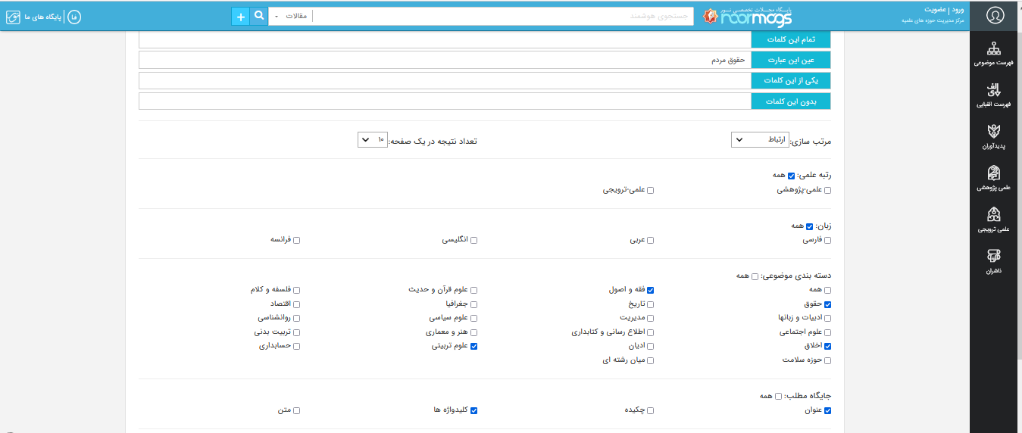The height and width of the screenshot is (433, 1022).
Task: Click the user profile icon in sidebar
Action: click(995, 15)
